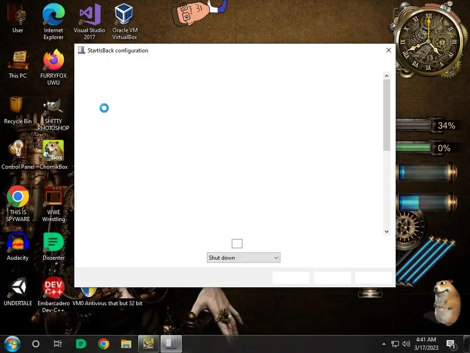Select the Recycle Bin icon

click(x=18, y=110)
